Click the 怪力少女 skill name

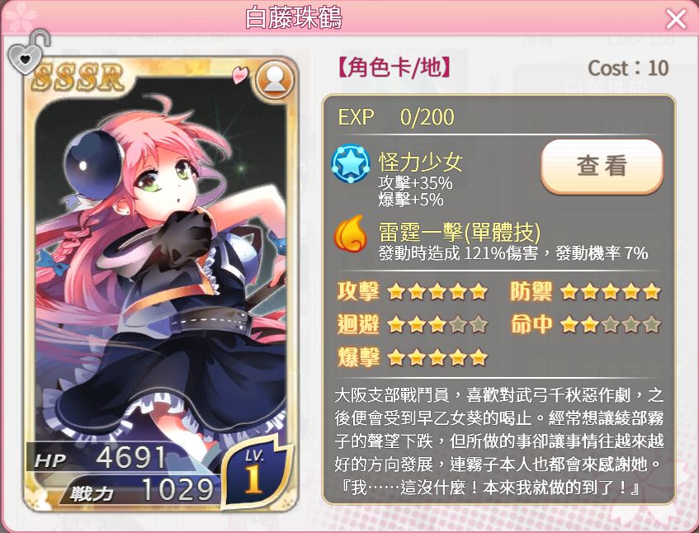point(421,163)
